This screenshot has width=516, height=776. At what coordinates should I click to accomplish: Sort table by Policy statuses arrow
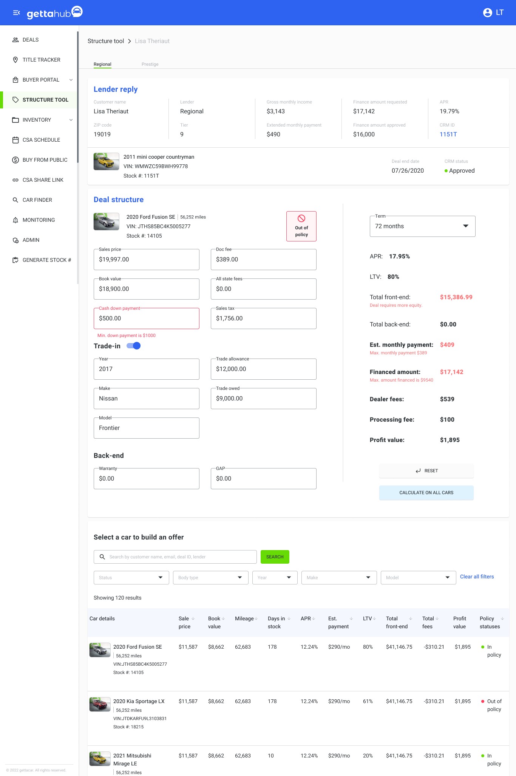(x=502, y=618)
